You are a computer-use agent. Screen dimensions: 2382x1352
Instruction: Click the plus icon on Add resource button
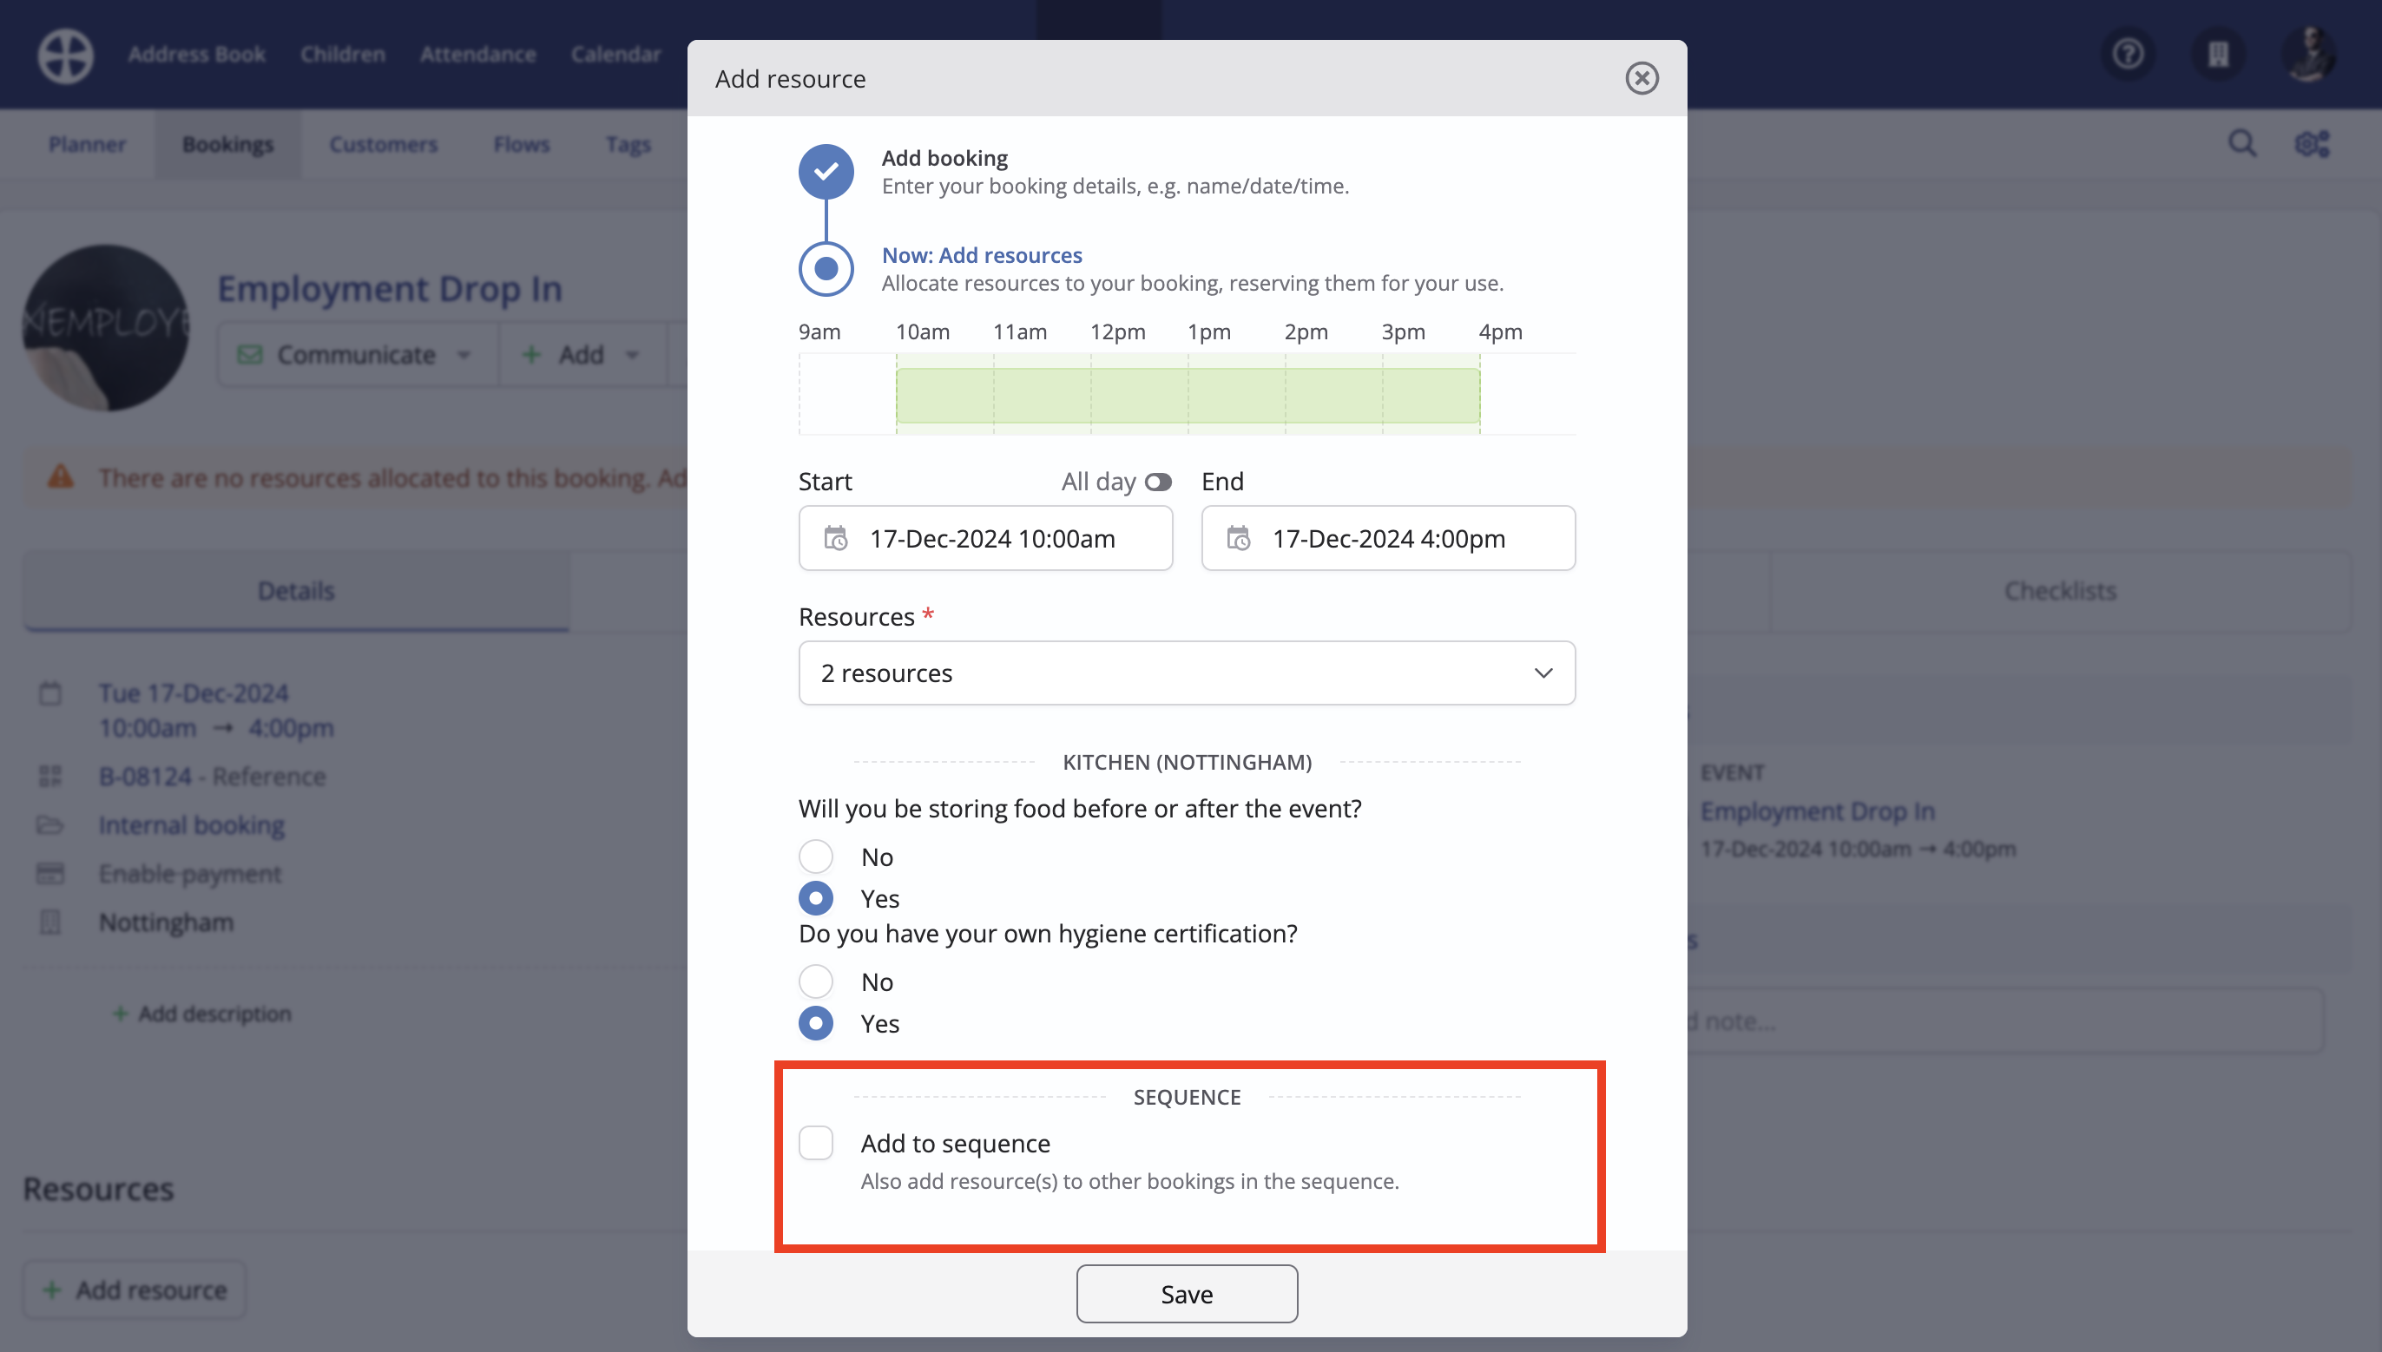pos(52,1290)
